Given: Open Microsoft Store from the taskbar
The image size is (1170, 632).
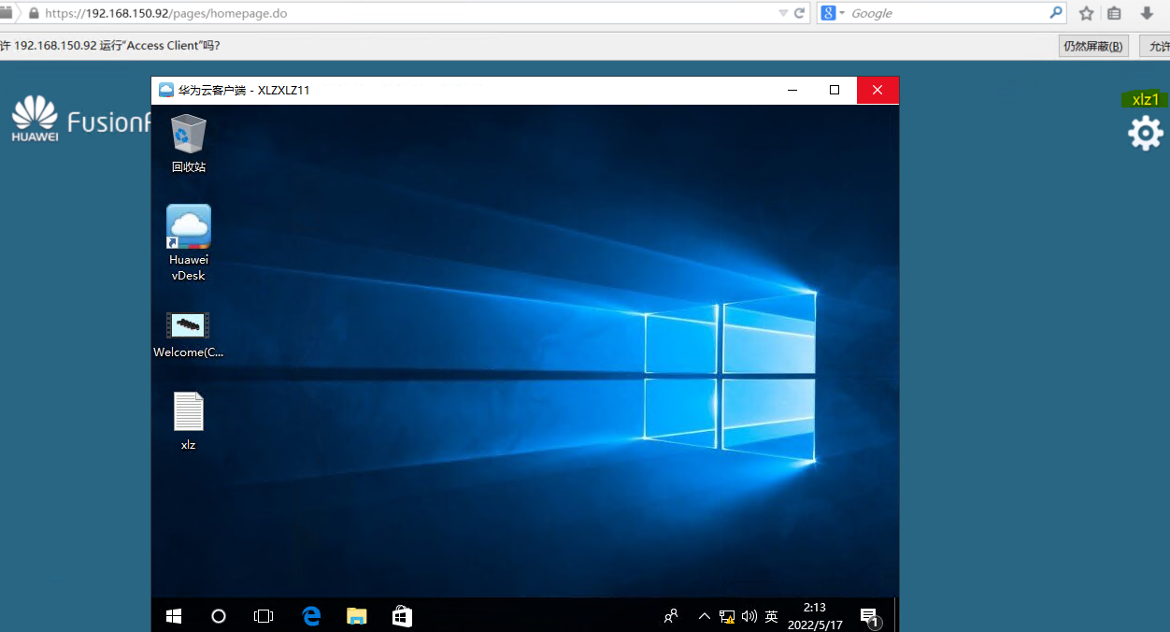Looking at the screenshot, I should [x=402, y=616].
